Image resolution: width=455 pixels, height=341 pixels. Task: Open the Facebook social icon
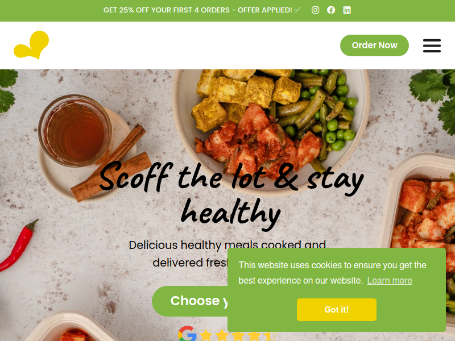pos(331,10)
